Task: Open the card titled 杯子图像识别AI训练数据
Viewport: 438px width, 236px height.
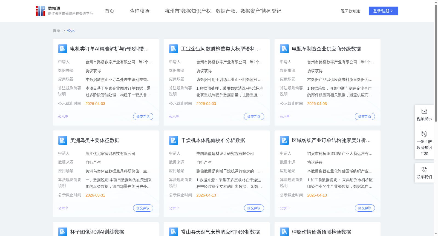Action: [97, 232]
